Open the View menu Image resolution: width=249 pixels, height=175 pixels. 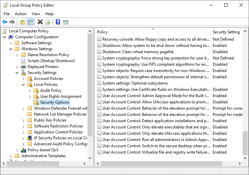(x=36, y=14)
